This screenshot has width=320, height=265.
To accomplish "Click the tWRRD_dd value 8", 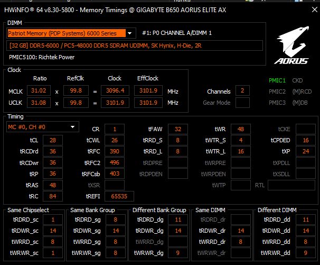I will point(306,242).
